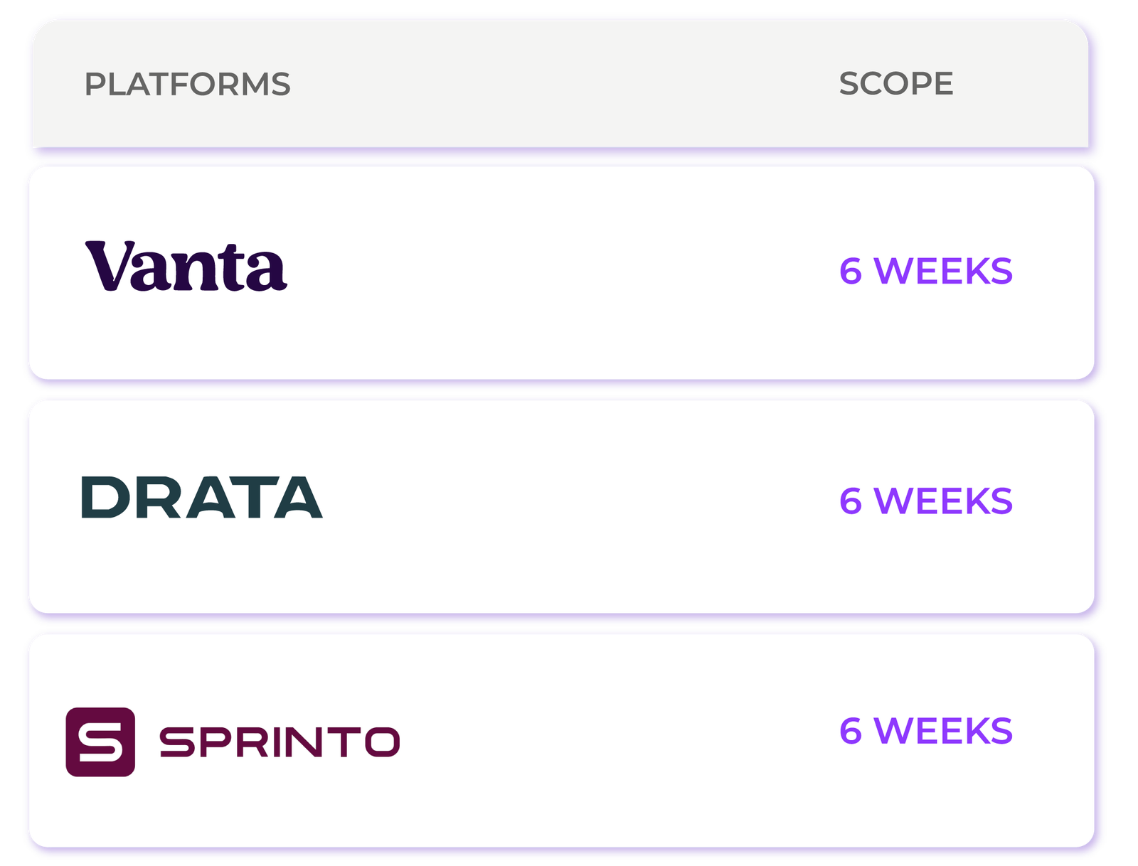Select the PLATFORMS column header
This screenshot has width=1138, height=866.
187,84
